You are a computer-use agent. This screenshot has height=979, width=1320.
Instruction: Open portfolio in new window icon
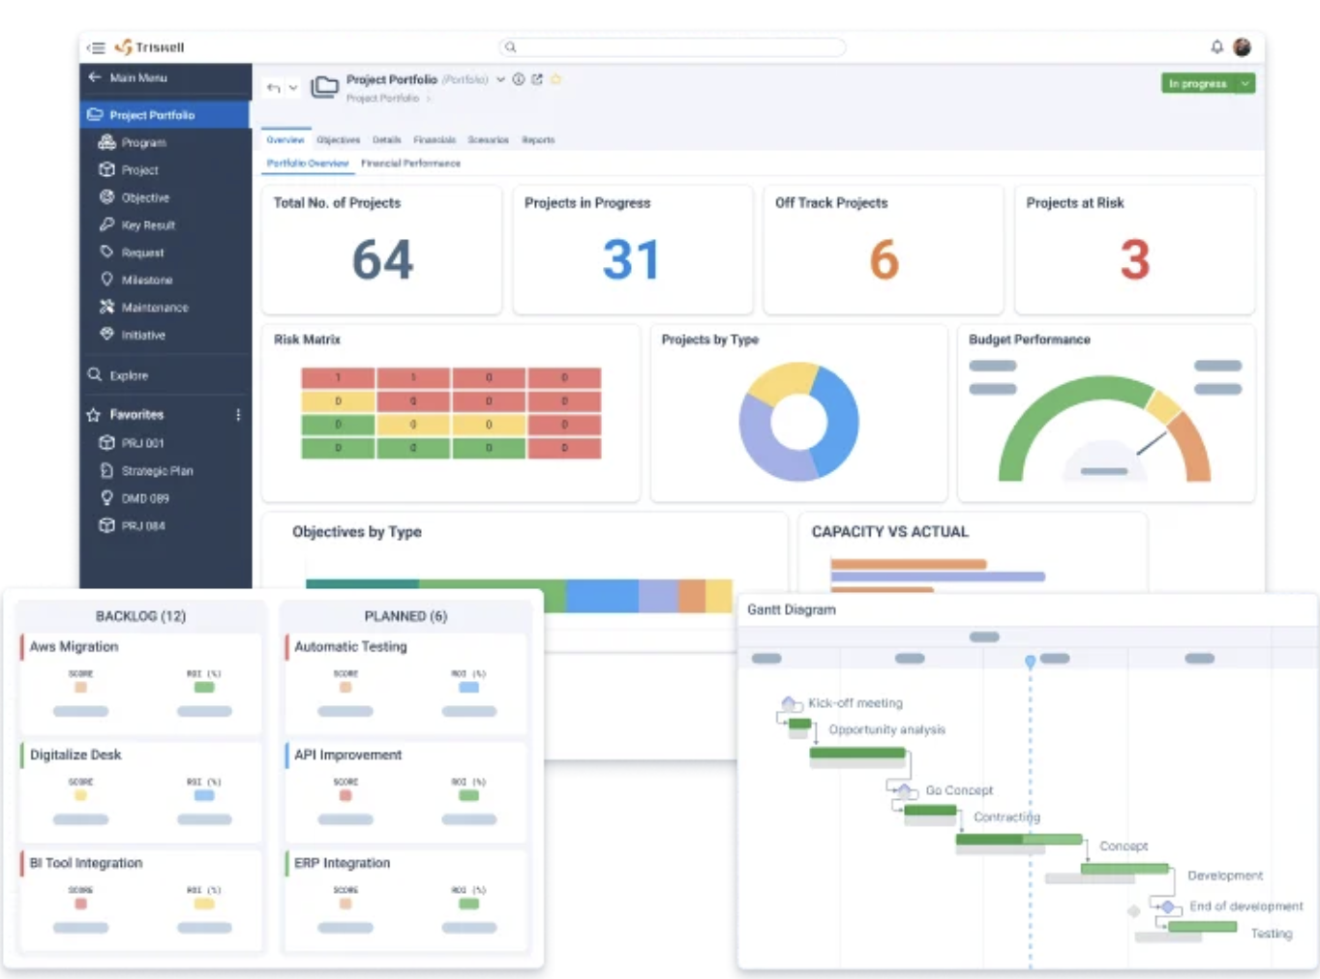537,79
